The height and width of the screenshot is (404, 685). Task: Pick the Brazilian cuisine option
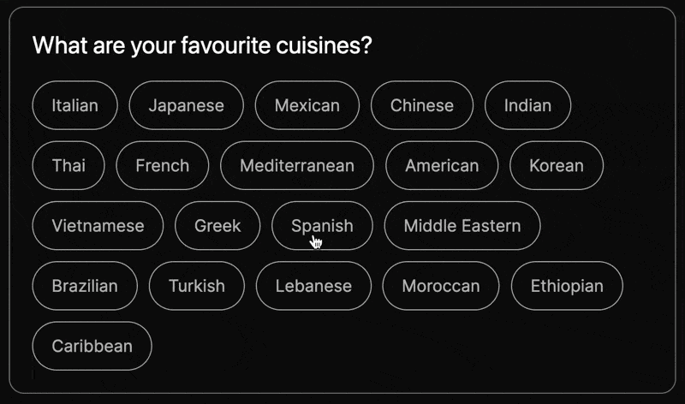[85, 286]
